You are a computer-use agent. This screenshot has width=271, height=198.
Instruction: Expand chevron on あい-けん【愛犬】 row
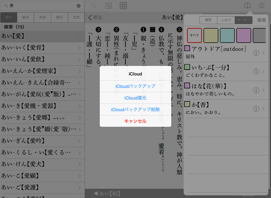80,164
